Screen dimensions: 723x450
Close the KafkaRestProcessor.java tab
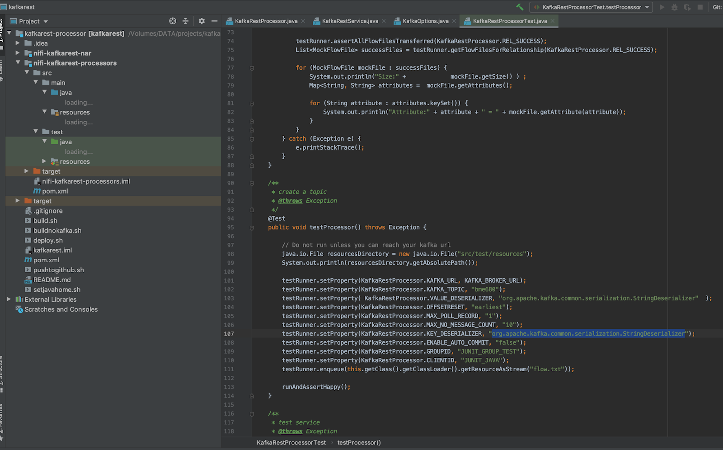pos(303,21)
